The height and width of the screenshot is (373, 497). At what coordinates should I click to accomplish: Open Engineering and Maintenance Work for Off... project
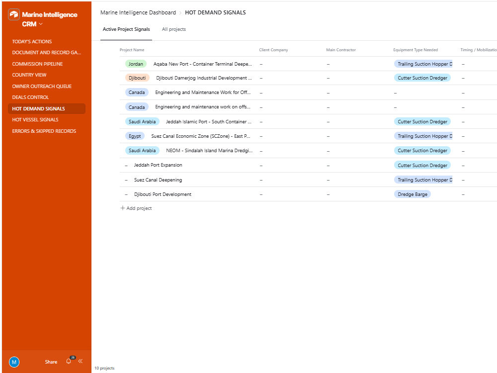pos(203,93)
